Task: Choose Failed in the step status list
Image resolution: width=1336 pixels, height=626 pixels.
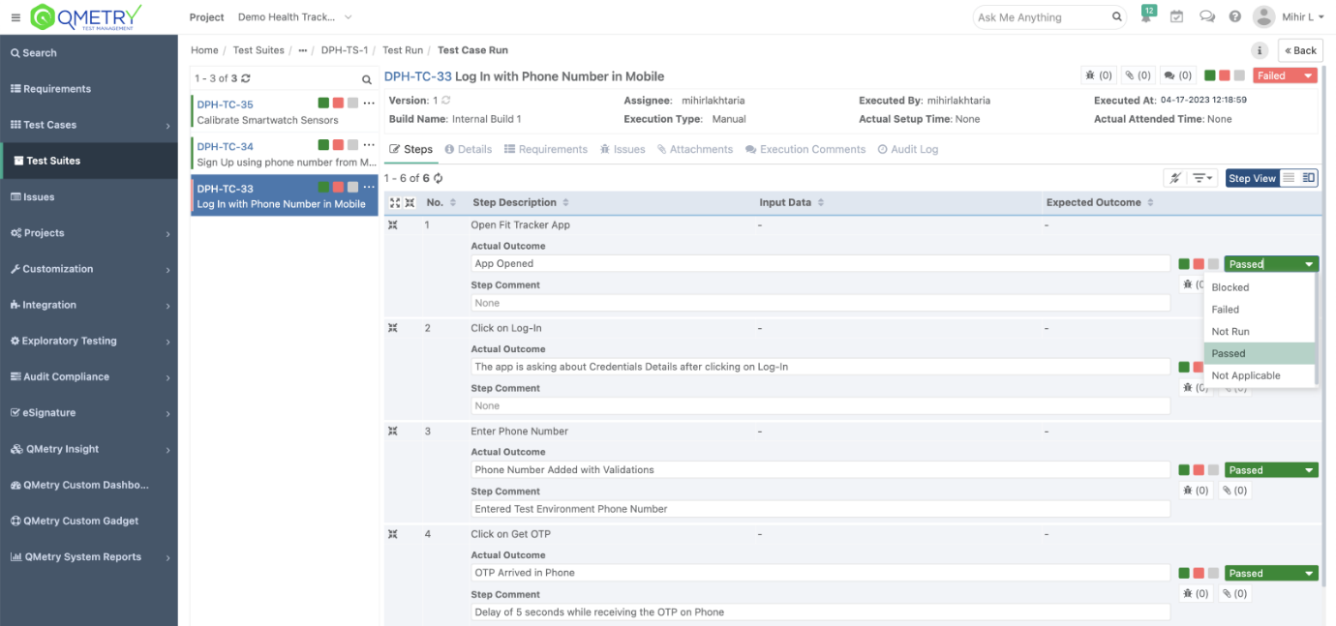Action: pyautogui.click(x=1260, y=310)
